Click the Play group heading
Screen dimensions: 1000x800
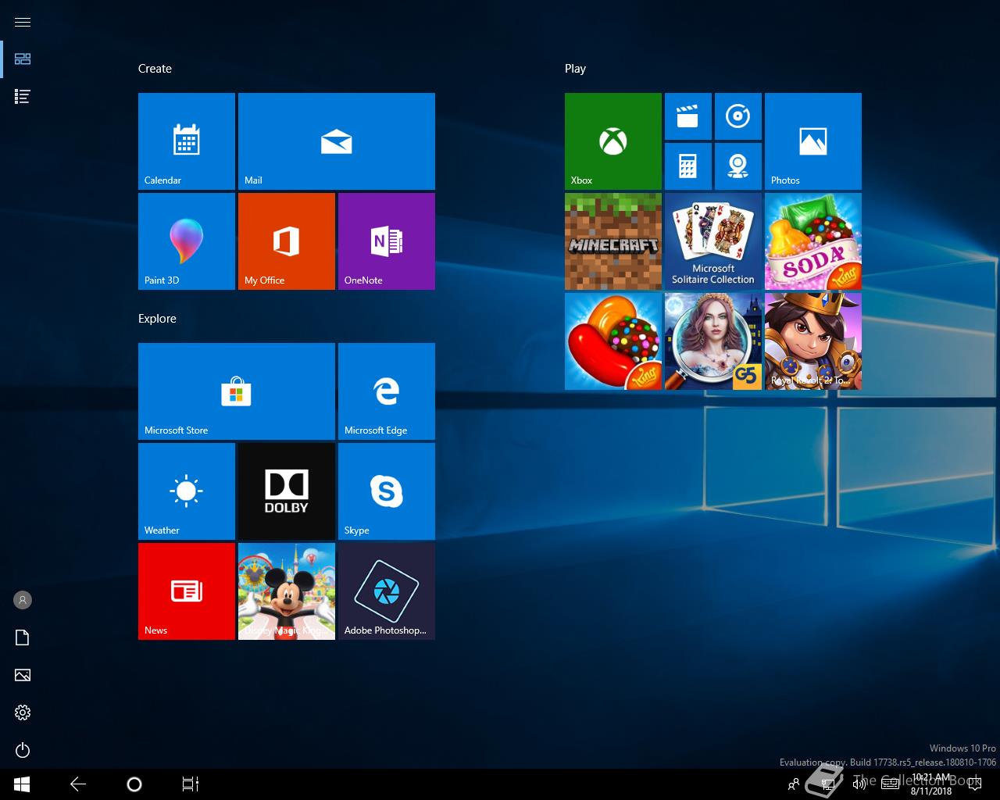tap(575, 69)
